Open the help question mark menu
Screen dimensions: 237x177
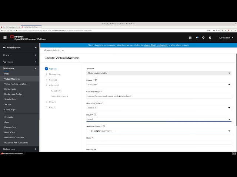(x=210, y=38)
